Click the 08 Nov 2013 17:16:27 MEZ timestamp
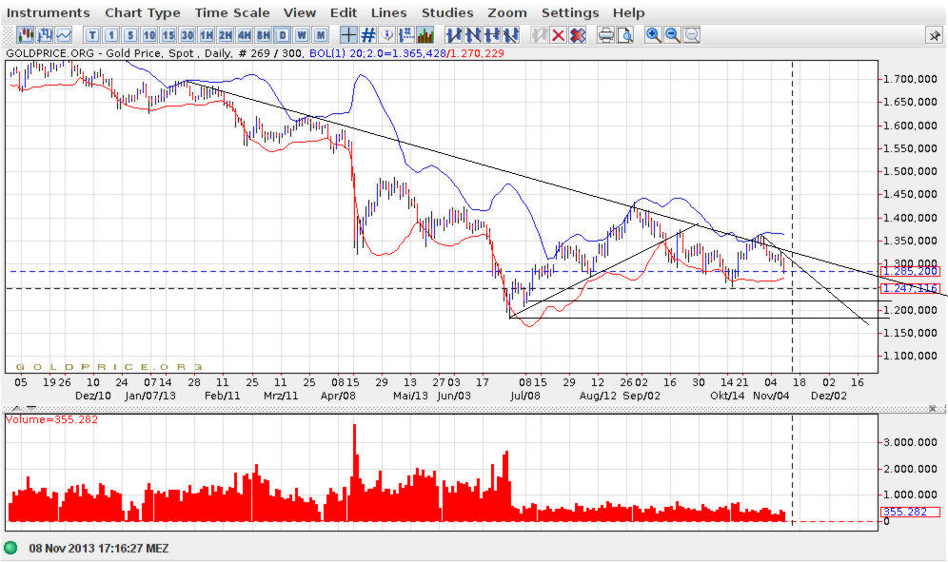948x562 pixels. coord(99,548)
